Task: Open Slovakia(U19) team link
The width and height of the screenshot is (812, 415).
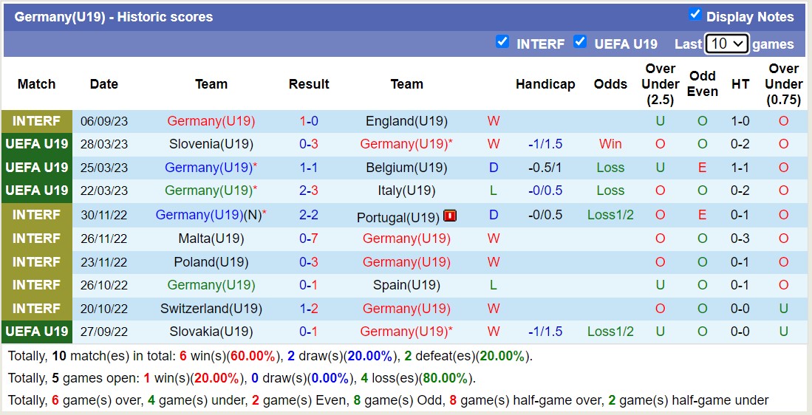Action: pyautogui.click(x=211, y=332)
